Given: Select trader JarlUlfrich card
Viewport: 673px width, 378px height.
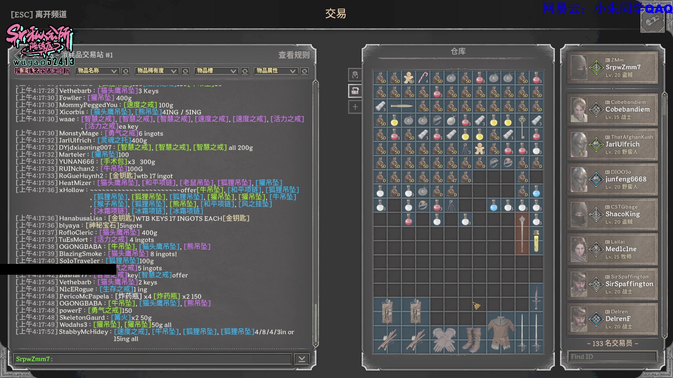Looking at the screenshot, I should (x=612, y=145).
